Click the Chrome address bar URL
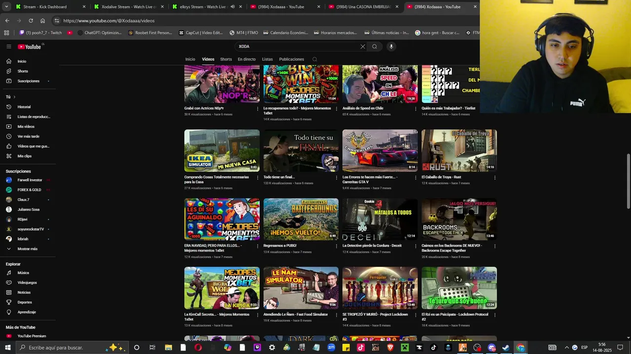 (x=109, y=21)
